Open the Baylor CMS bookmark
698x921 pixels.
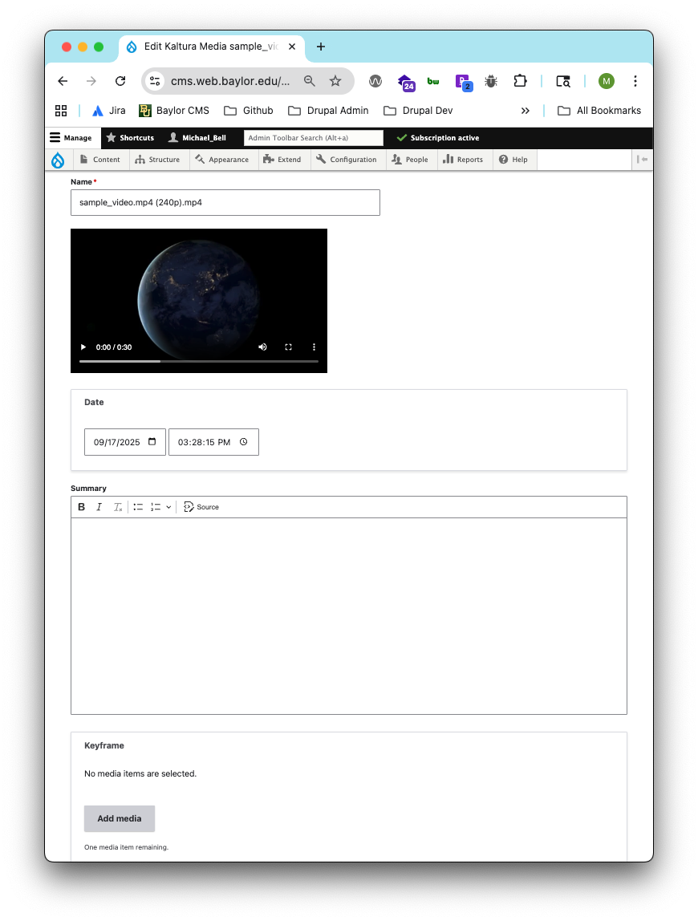click(x=174, y=111)
